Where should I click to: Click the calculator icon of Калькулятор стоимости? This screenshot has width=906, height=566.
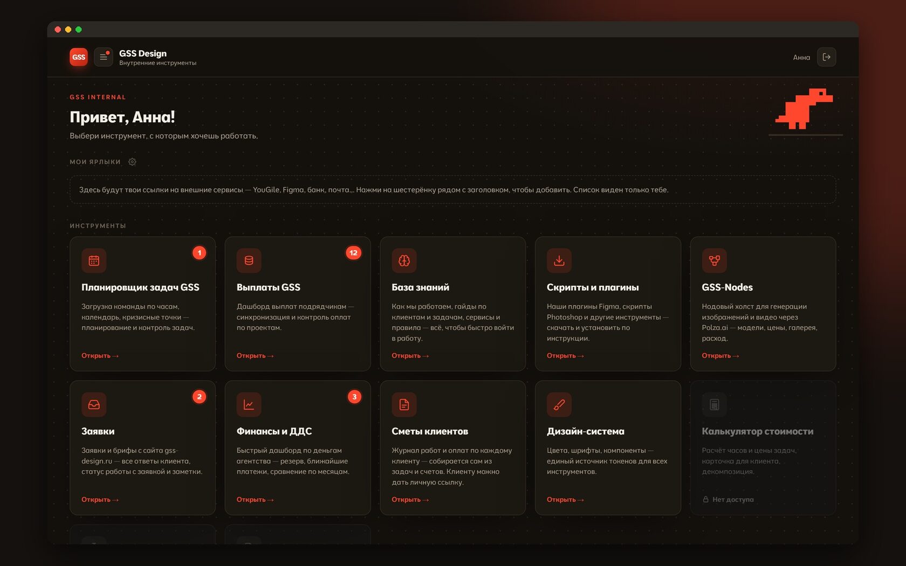(715, 405)
